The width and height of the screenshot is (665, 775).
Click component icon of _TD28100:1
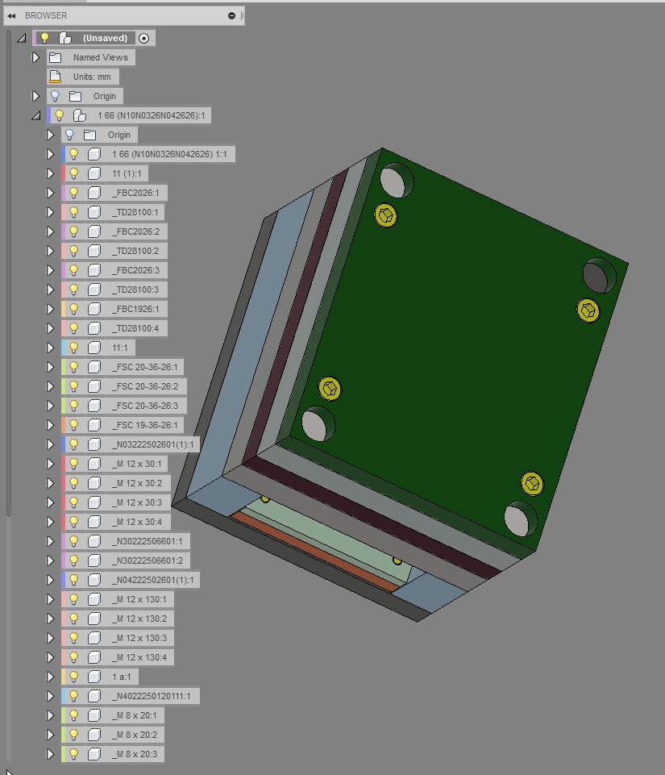[94, 212]
